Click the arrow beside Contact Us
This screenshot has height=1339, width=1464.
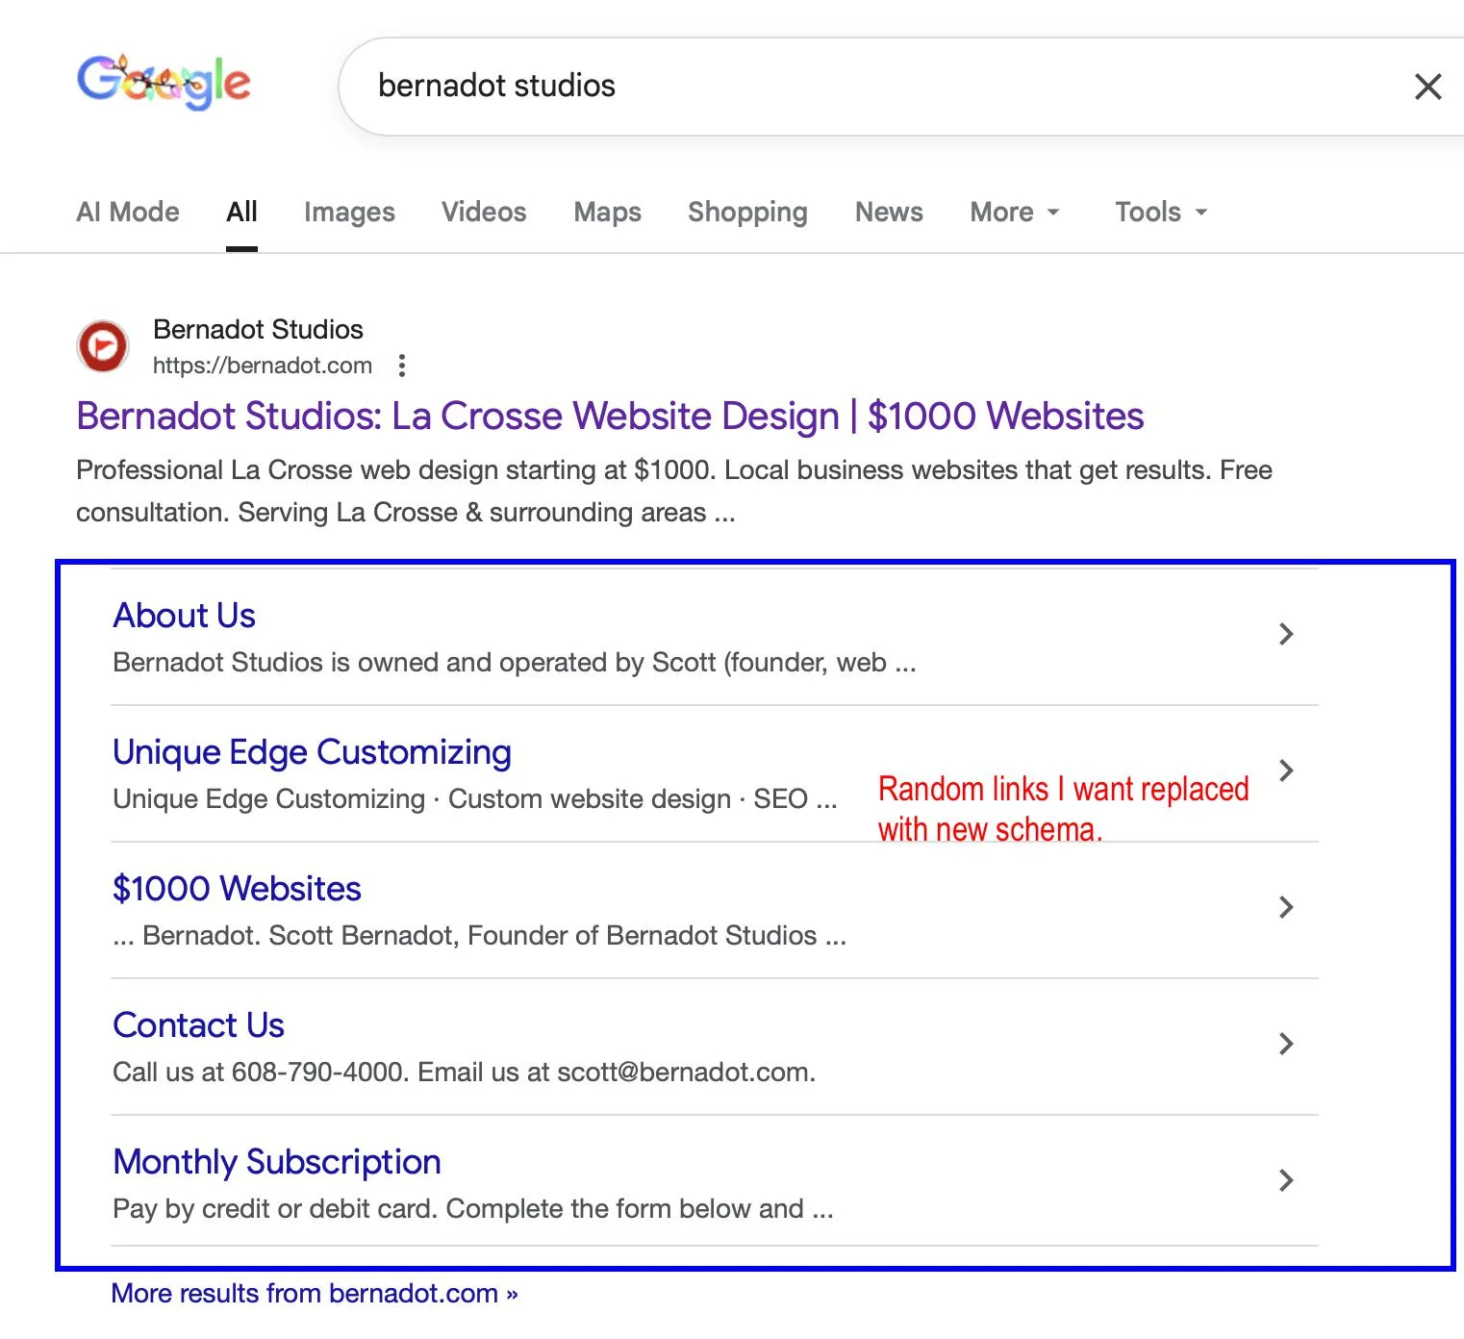click(1285, 1044)
